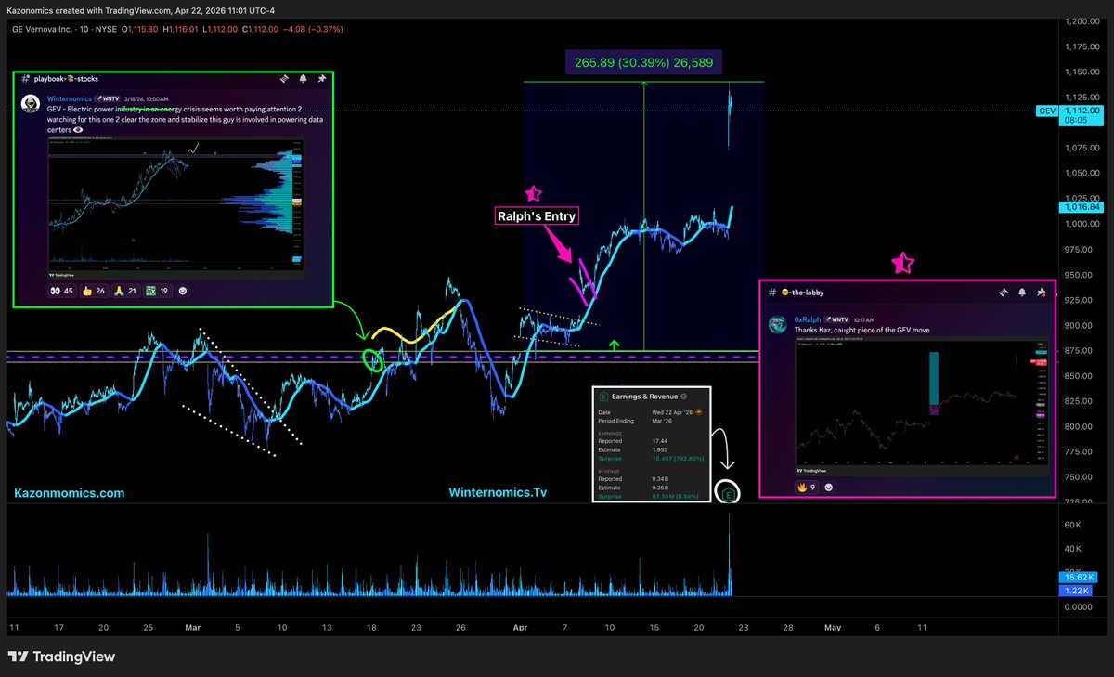Click the Apr date label on time axis
This screenshot has width=1114, height=677.
click(521, 628)
